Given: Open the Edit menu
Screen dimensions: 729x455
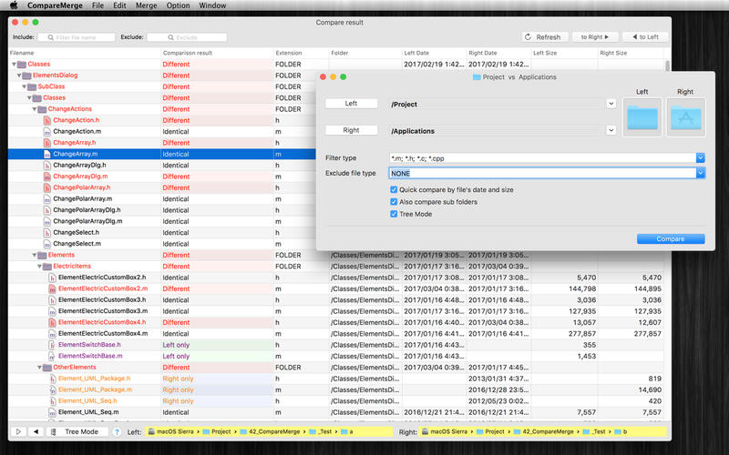Looking at the screenshot, I should tap(119, 5).
